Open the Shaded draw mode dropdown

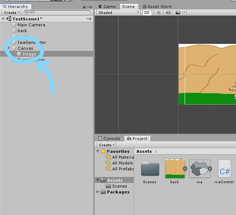click(x=119, y=12)
